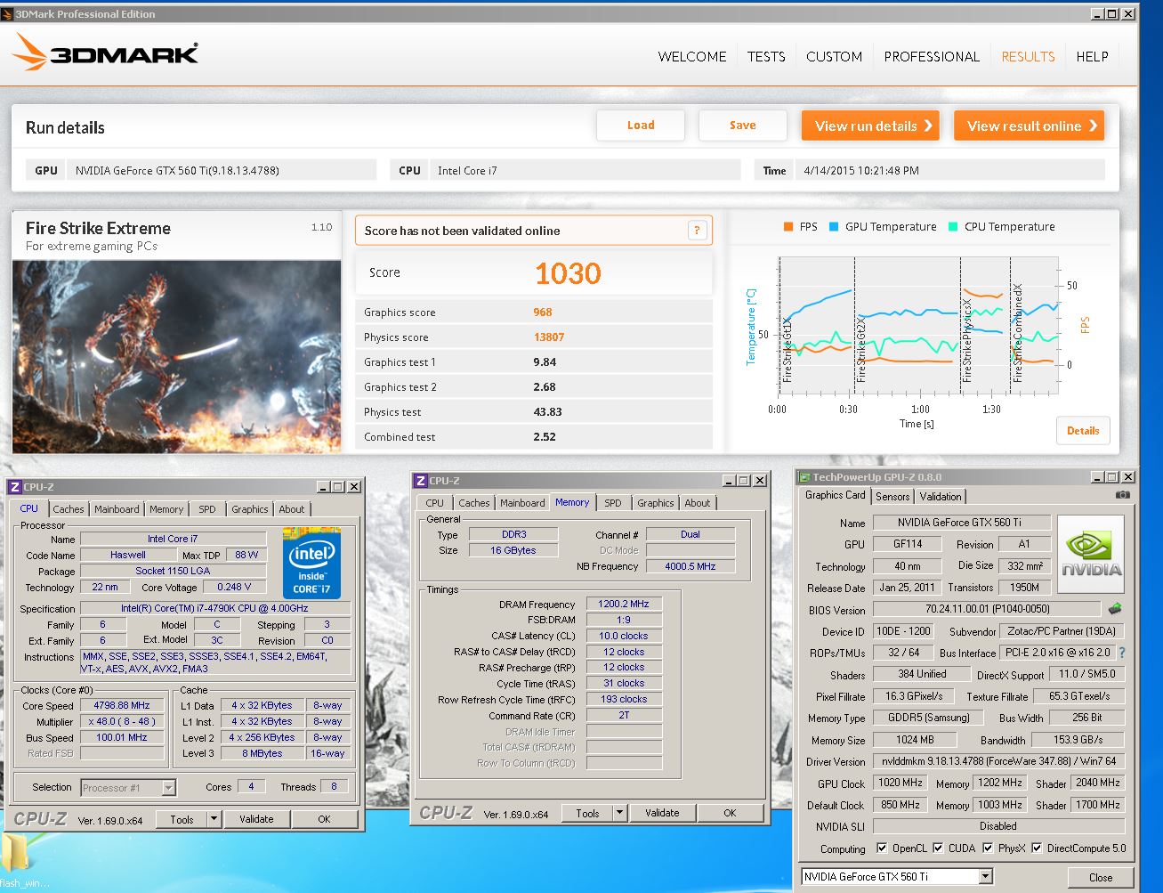Switch to Validation tab in GPU-Z
This screenshot has width=1163, height=893.
941,497
